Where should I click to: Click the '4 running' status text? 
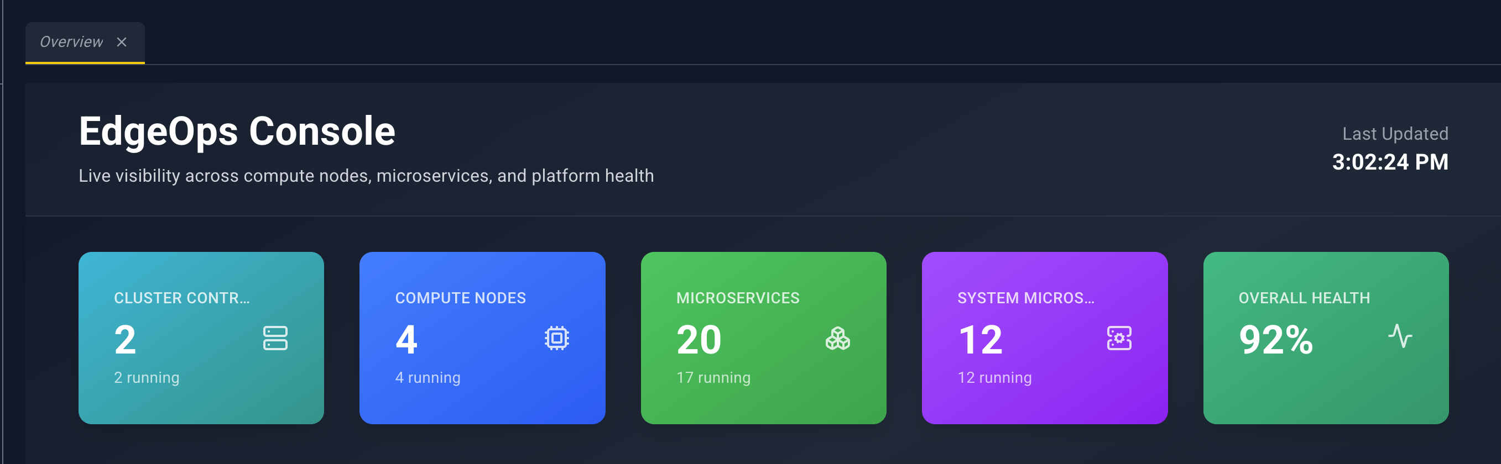click(x=428, y=378)
